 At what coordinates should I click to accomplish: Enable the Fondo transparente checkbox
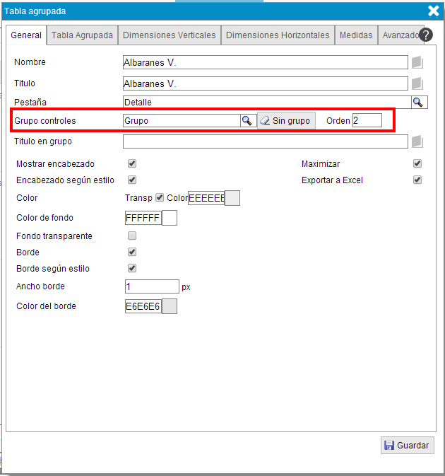[x=132, y=236]
